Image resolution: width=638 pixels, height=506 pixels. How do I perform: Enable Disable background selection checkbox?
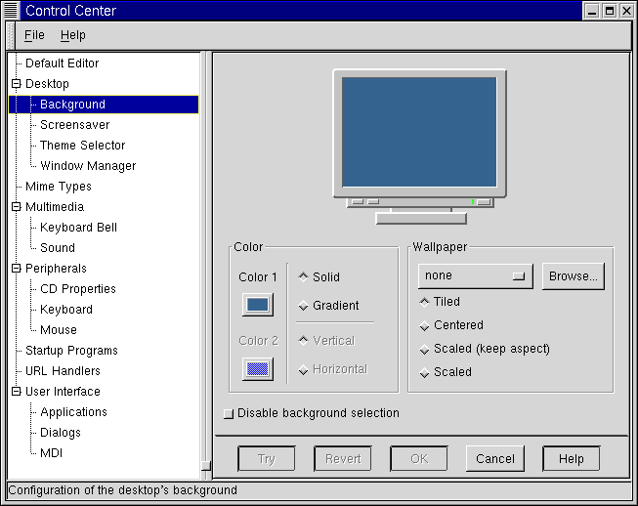click(x=229, y=413)
